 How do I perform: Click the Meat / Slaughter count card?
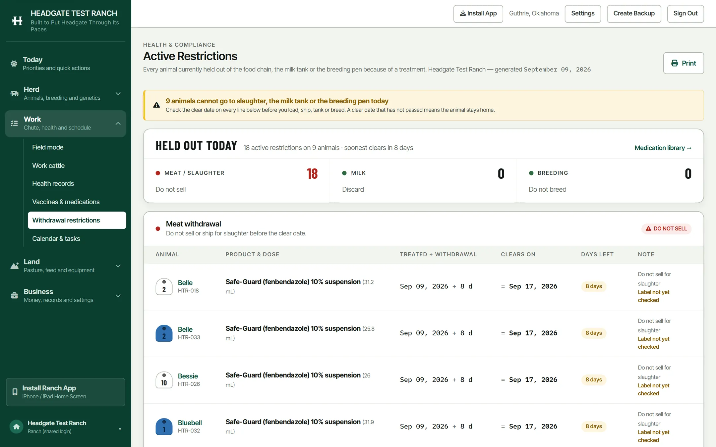(x=237, y=181)
